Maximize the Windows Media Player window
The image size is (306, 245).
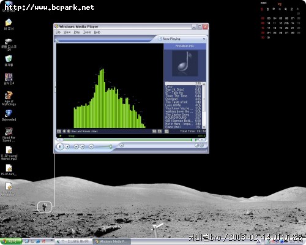tap(200, 27)
